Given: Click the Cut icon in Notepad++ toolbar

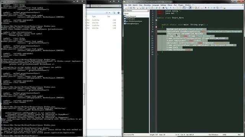Looking at the screenshot, I should (146, 8).
